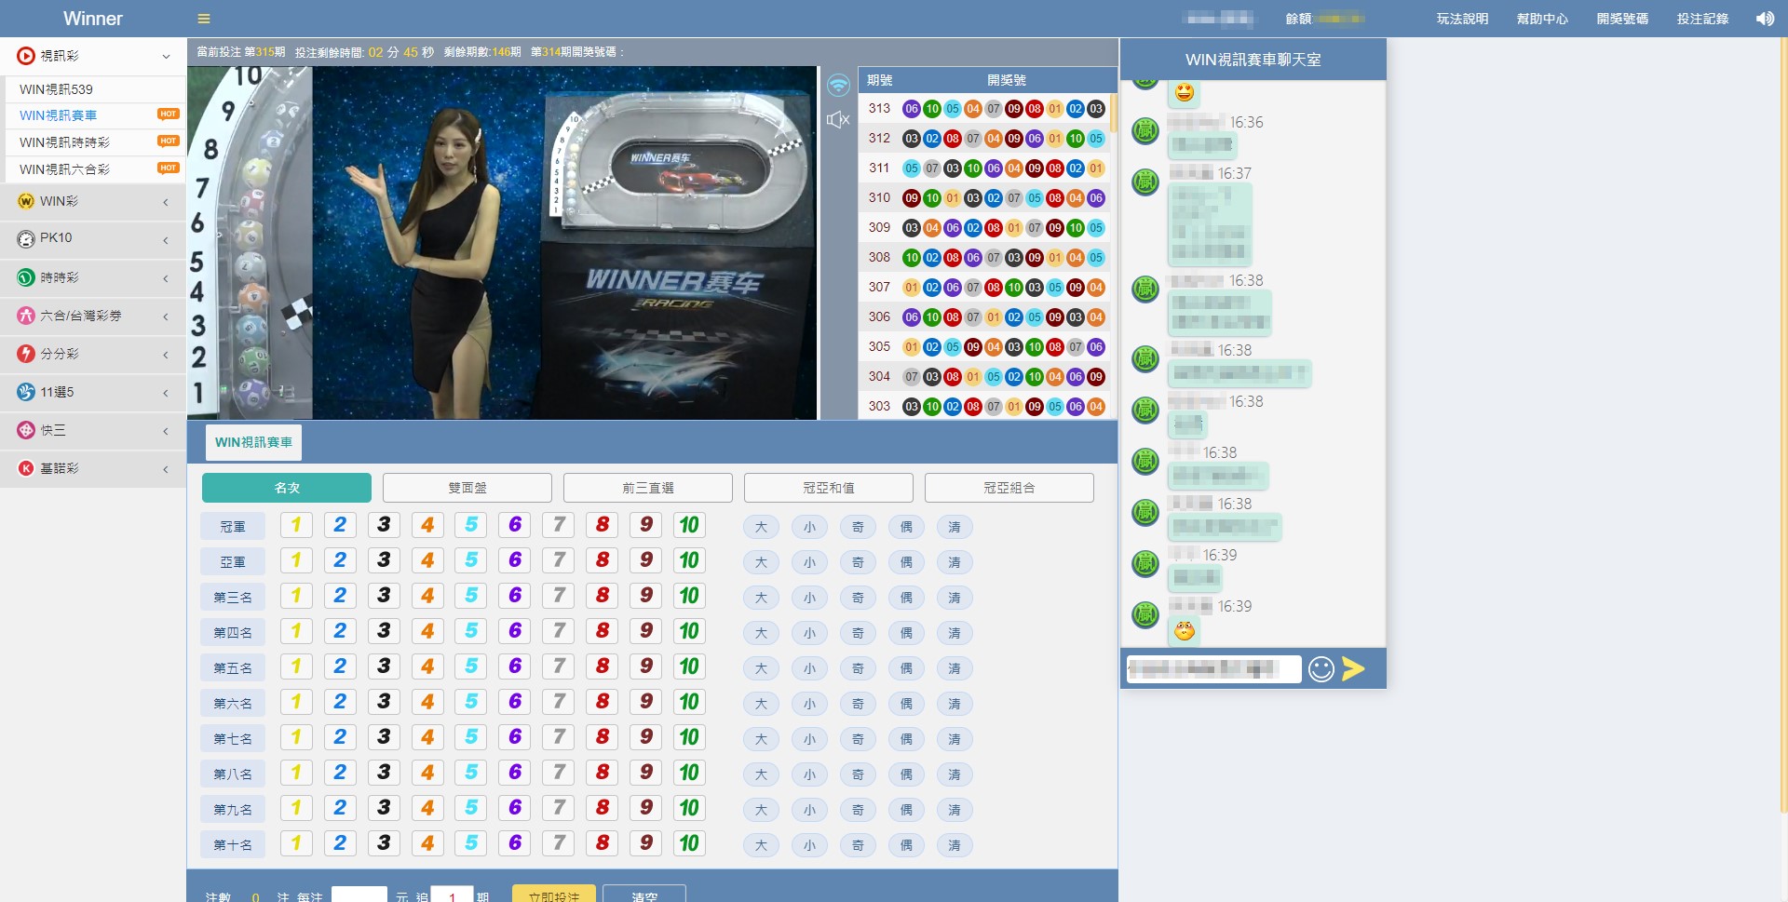Select number 5 for 冠軍 row
This screenshot has height=902, width=1788.
471,525
